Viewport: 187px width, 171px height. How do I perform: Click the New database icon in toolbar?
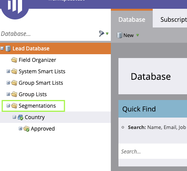pyautogui.click(x=119, y=35)
